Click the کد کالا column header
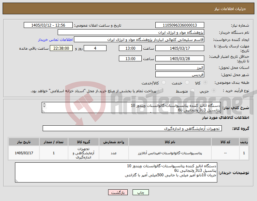257x201 pixels. (x=225, y=142)
